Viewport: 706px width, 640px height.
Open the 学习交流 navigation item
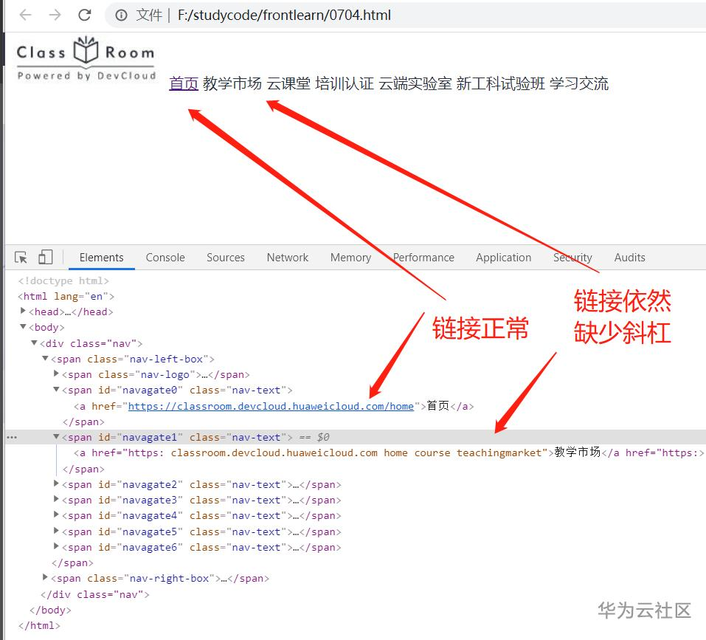click(x=579, y=83)
